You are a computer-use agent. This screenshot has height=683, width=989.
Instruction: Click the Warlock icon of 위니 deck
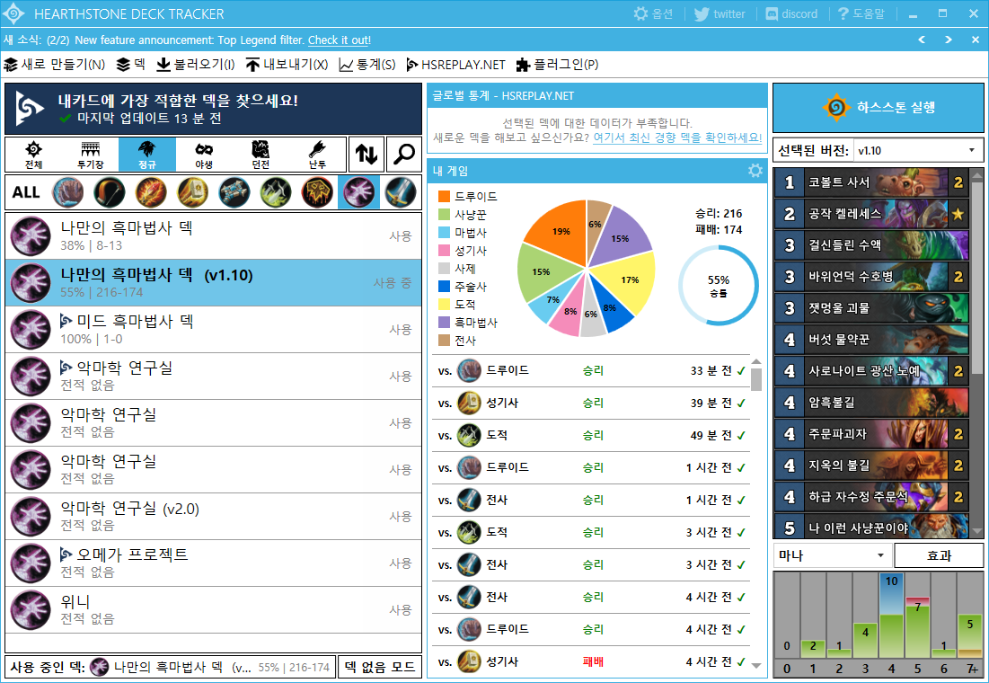[31, 610]
